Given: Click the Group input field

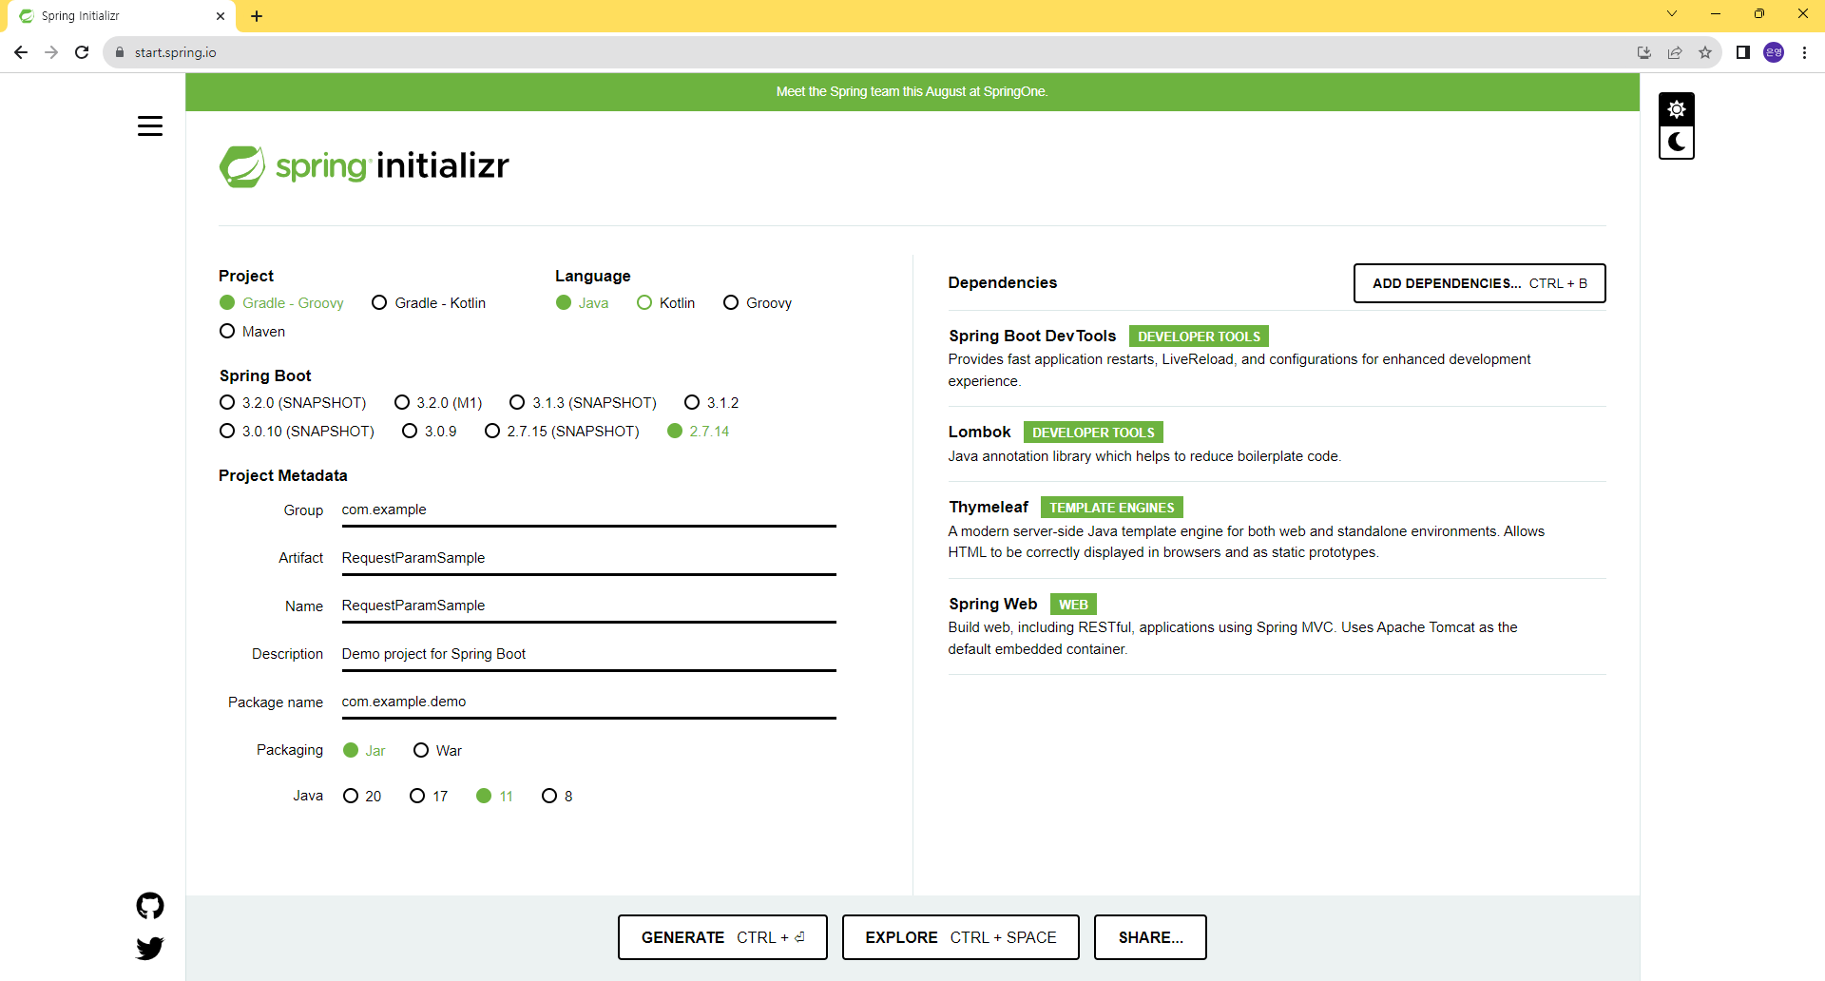Looking at the screenshot, I should click(589, 510).
